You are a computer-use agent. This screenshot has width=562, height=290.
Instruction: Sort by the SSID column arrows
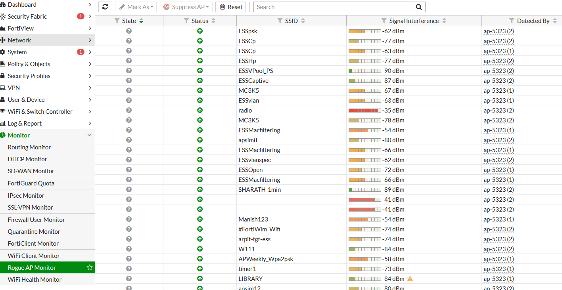[x=303, y=21]
